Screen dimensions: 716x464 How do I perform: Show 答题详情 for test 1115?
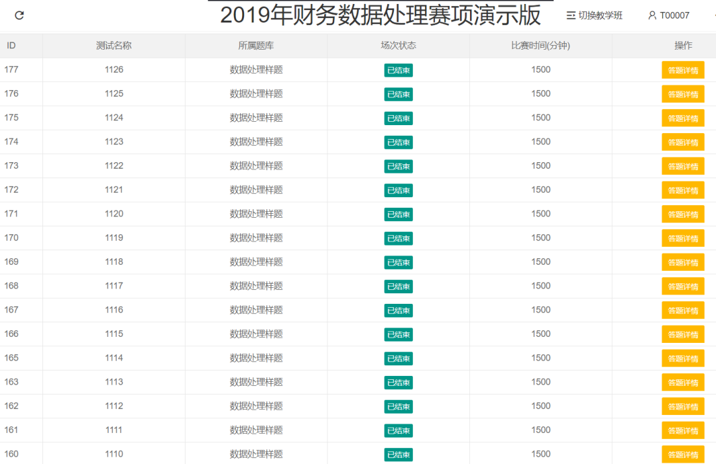[683, 334]
